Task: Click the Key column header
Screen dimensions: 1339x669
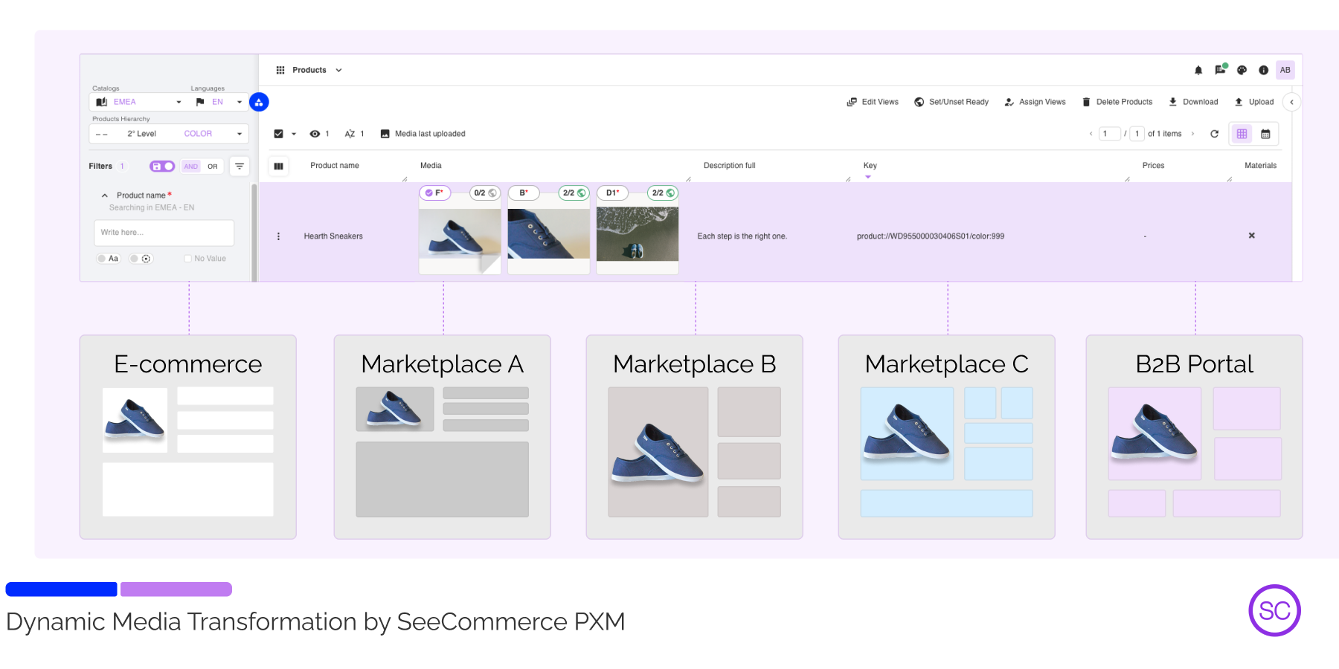Action: [870, 166]
